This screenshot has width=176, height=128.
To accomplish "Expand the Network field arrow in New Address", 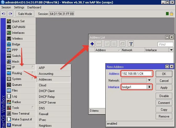I will coord(149,80).
